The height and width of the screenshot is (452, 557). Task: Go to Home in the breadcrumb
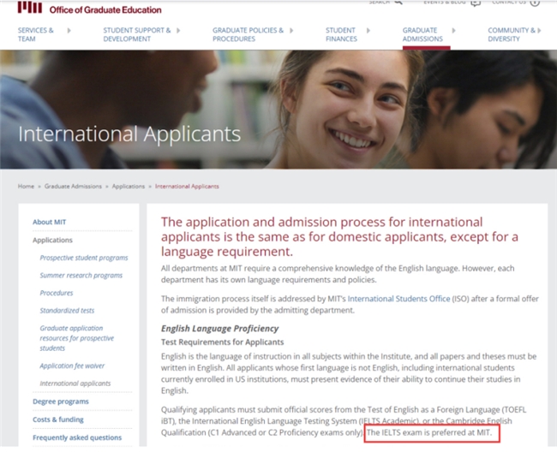[x=26, y=187]
